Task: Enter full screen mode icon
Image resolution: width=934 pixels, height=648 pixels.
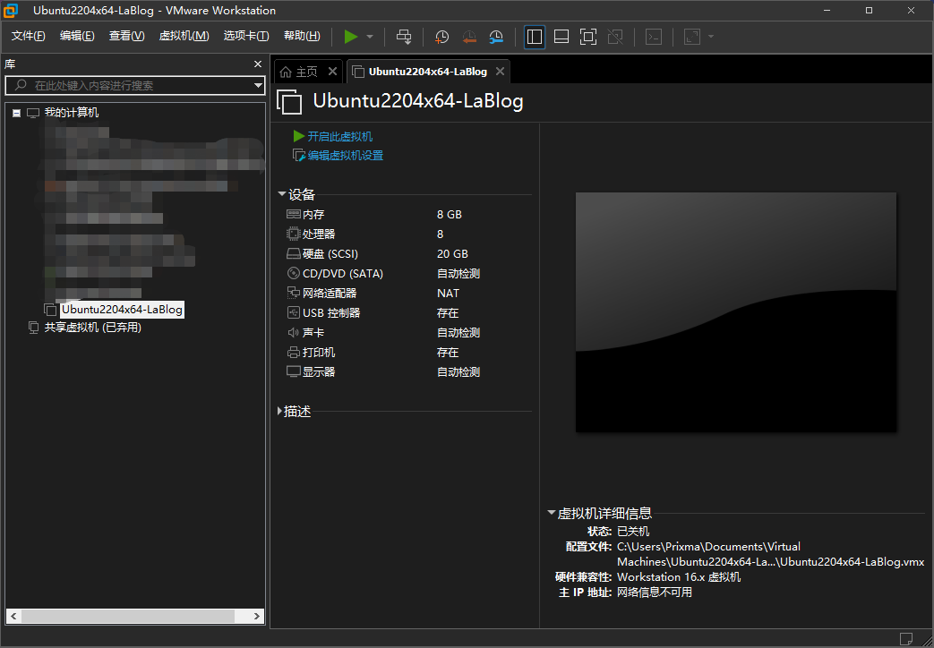Action: pos(588,37)
